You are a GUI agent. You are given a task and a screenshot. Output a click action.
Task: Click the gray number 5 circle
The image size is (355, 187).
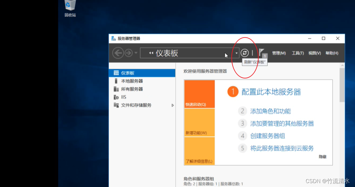click(243, 148)
